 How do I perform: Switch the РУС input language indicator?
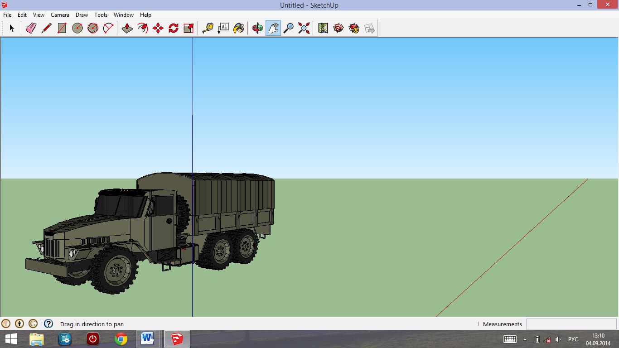click(x=573, y=339)
